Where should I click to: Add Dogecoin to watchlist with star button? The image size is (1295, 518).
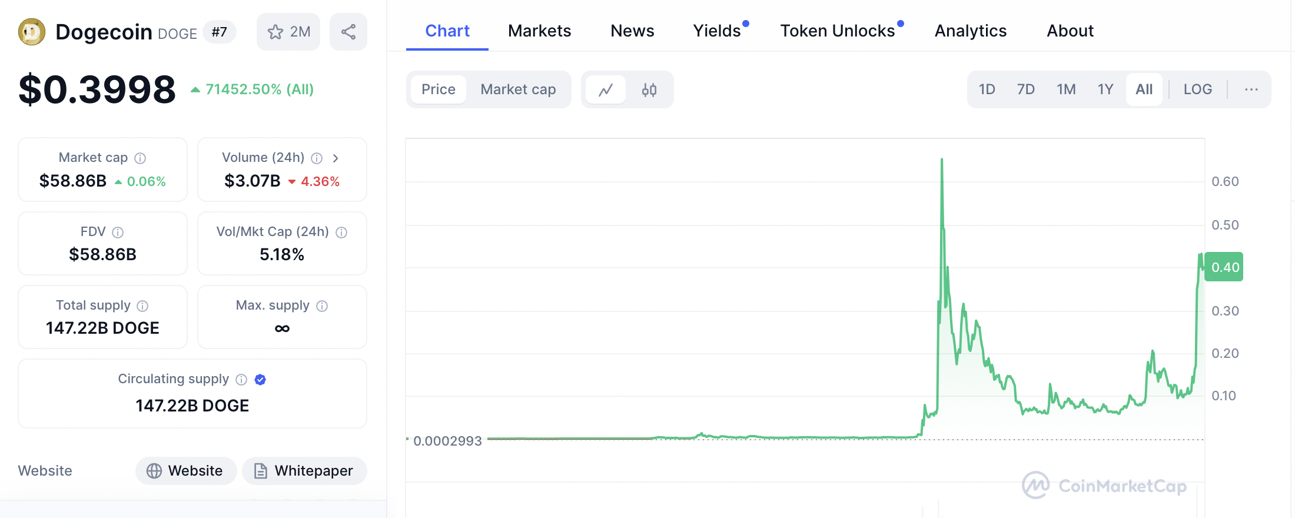[x=288, y=32]
